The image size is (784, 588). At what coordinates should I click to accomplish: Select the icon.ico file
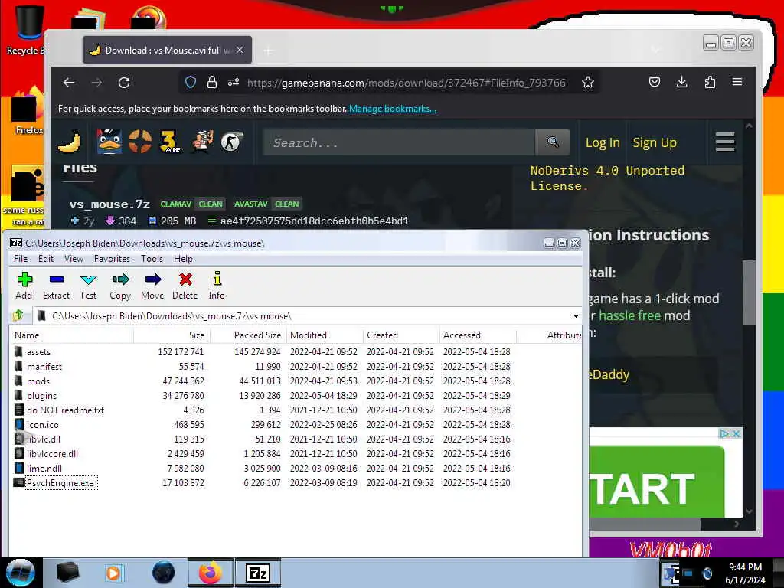point(43,424)
